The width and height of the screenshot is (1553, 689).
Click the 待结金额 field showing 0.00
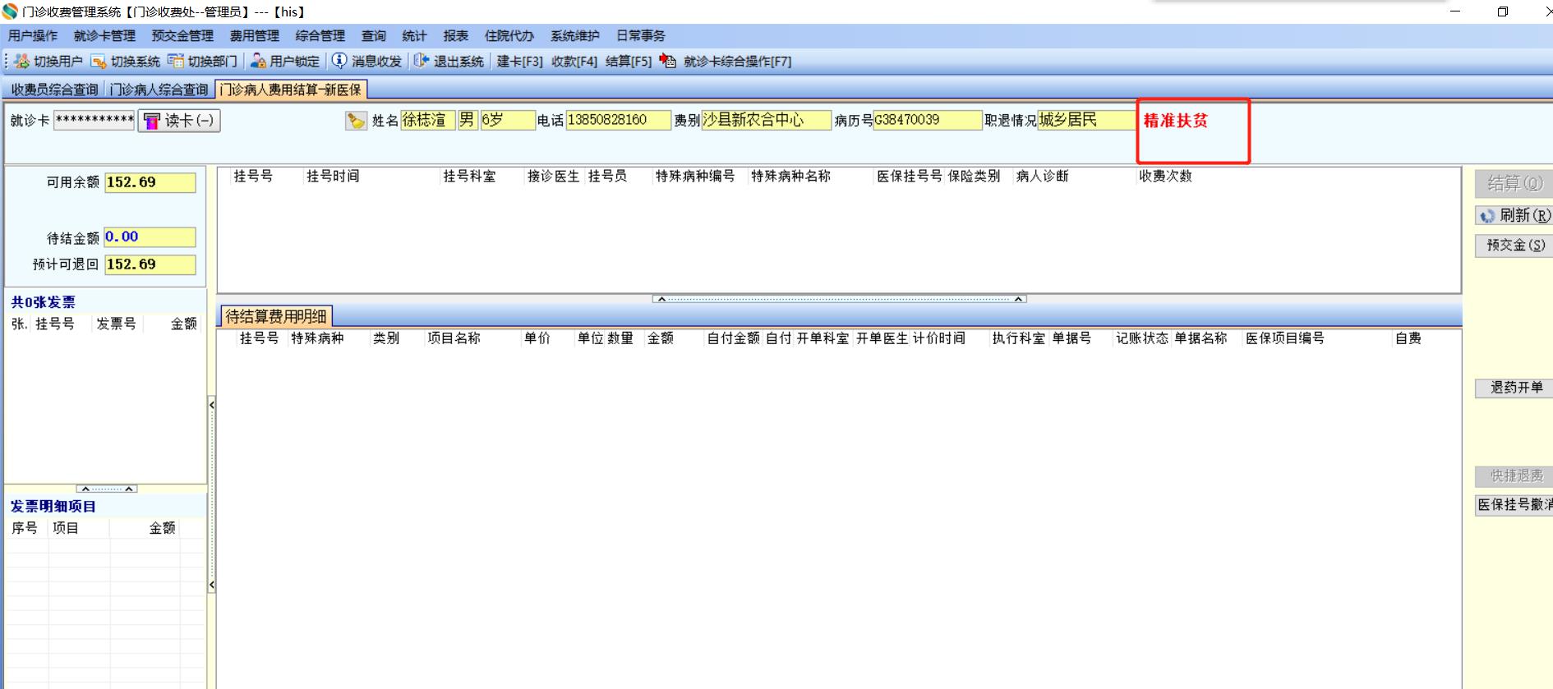(150, 237)
